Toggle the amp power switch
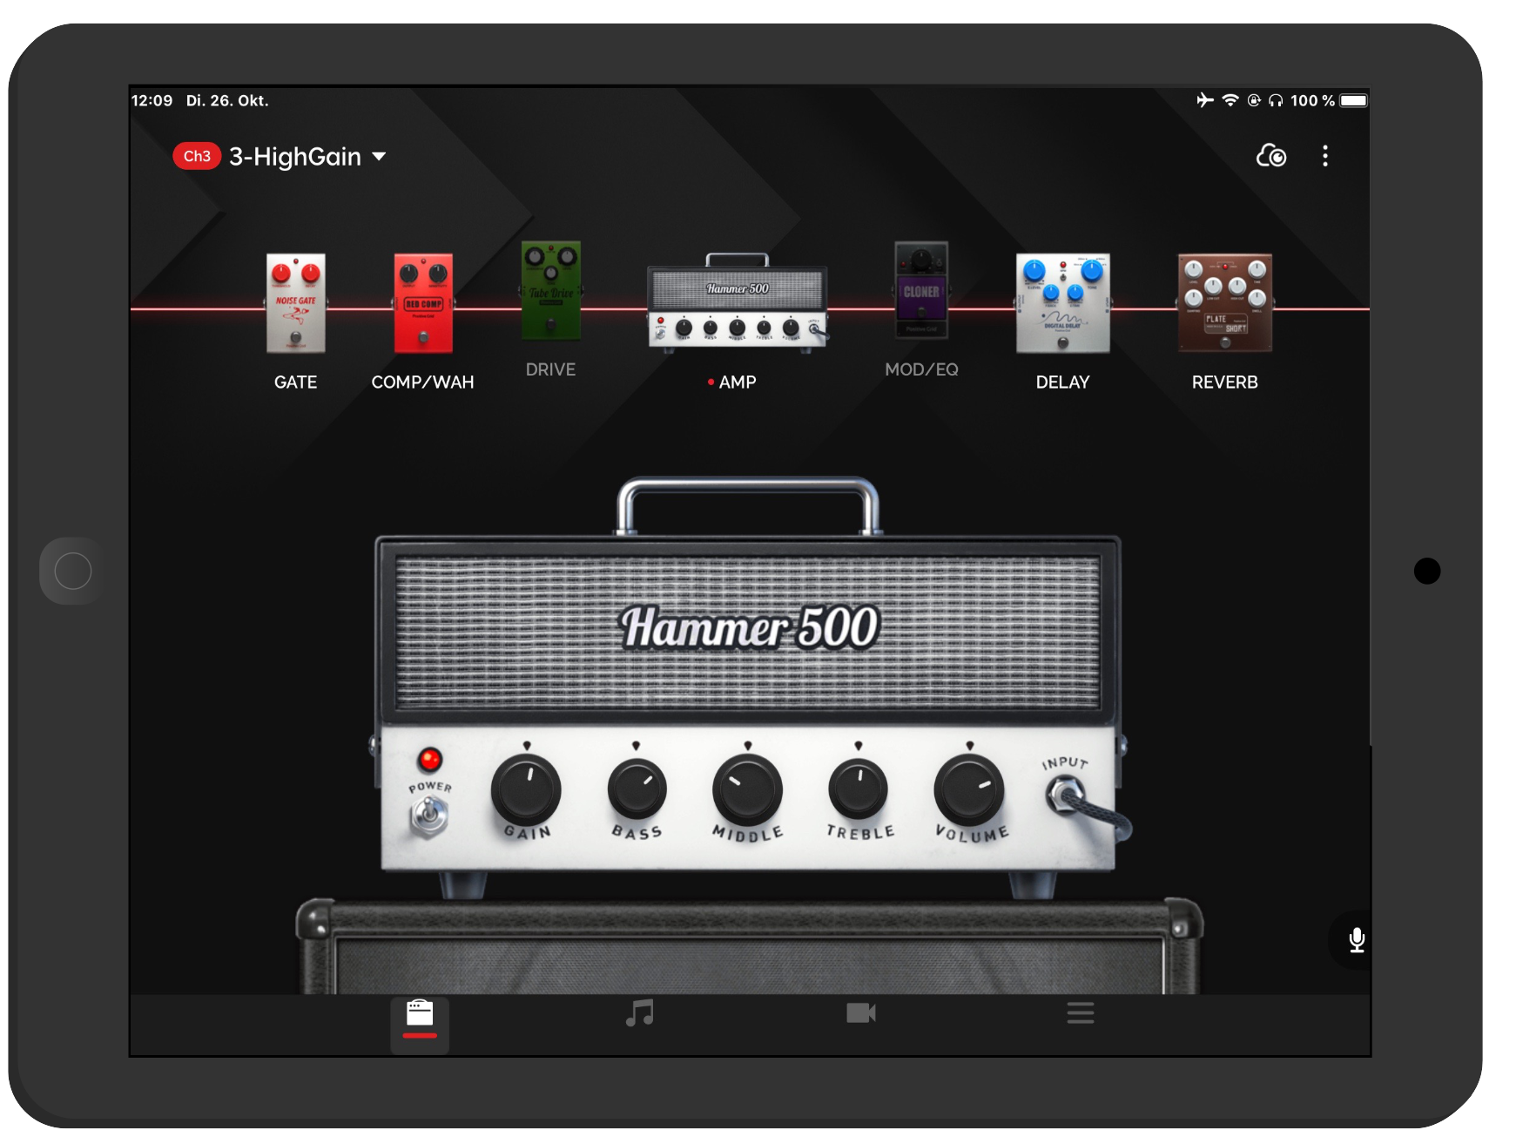This screenshot has height=1137, width=1516. [x=428, y=816]
